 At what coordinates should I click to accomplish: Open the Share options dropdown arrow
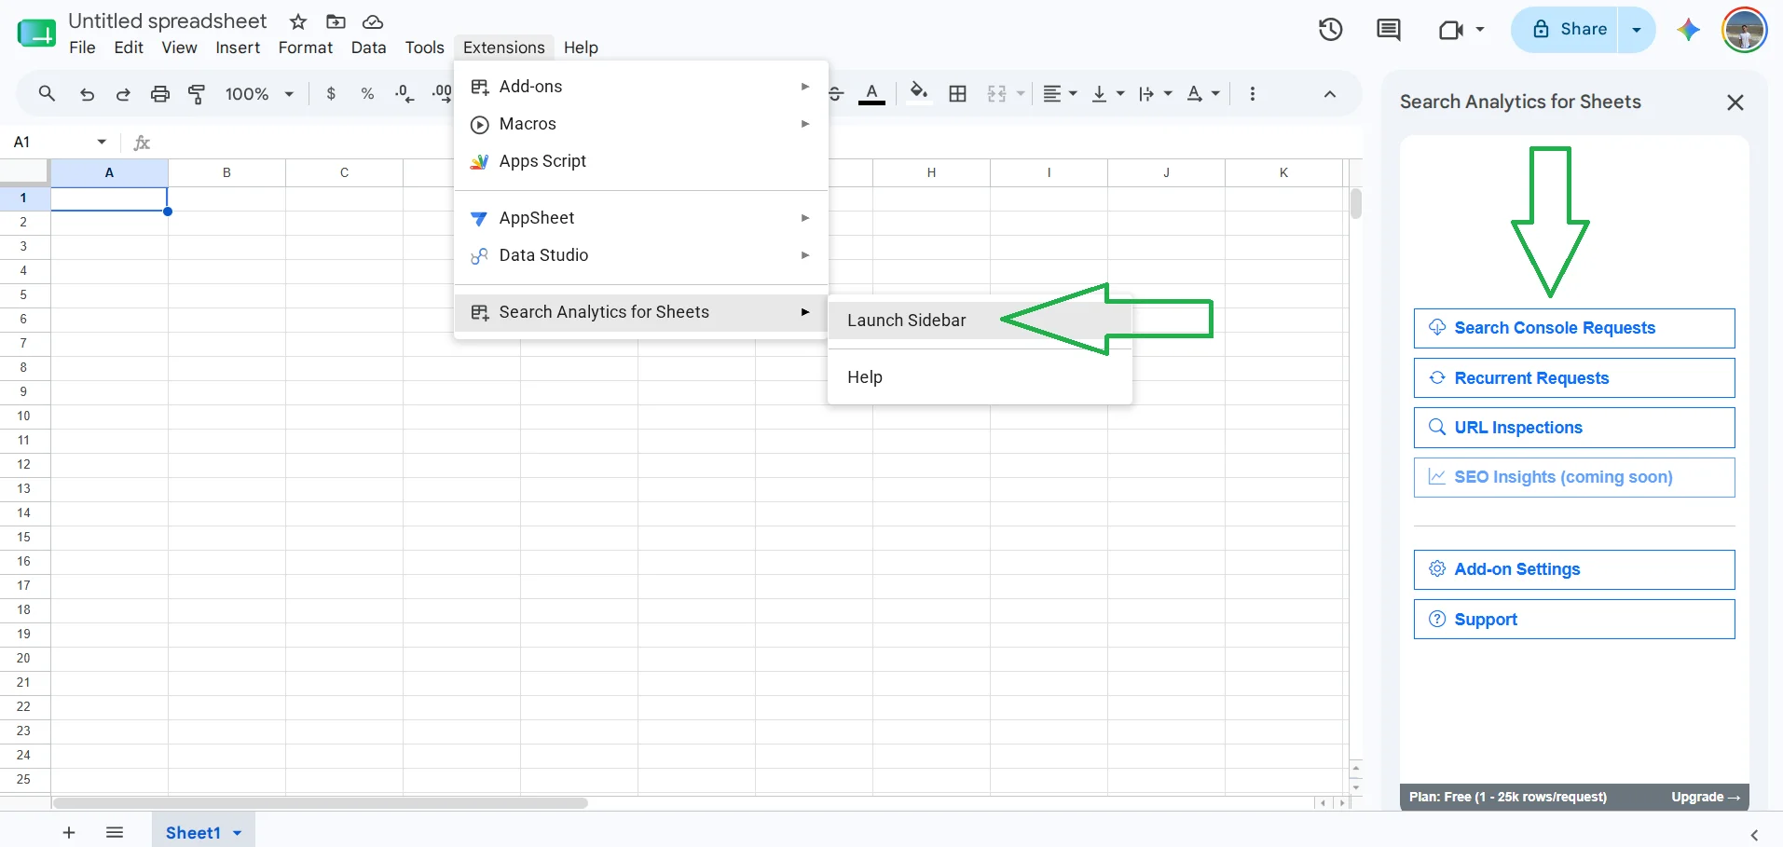click(1637, 30)
